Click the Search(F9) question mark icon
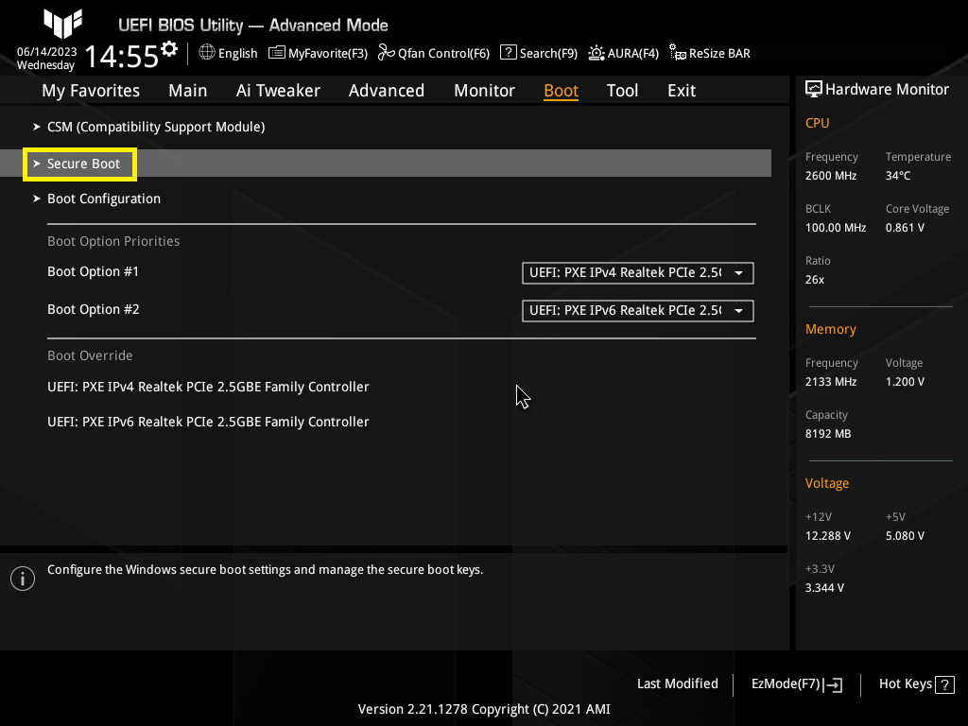 (508, 53)
